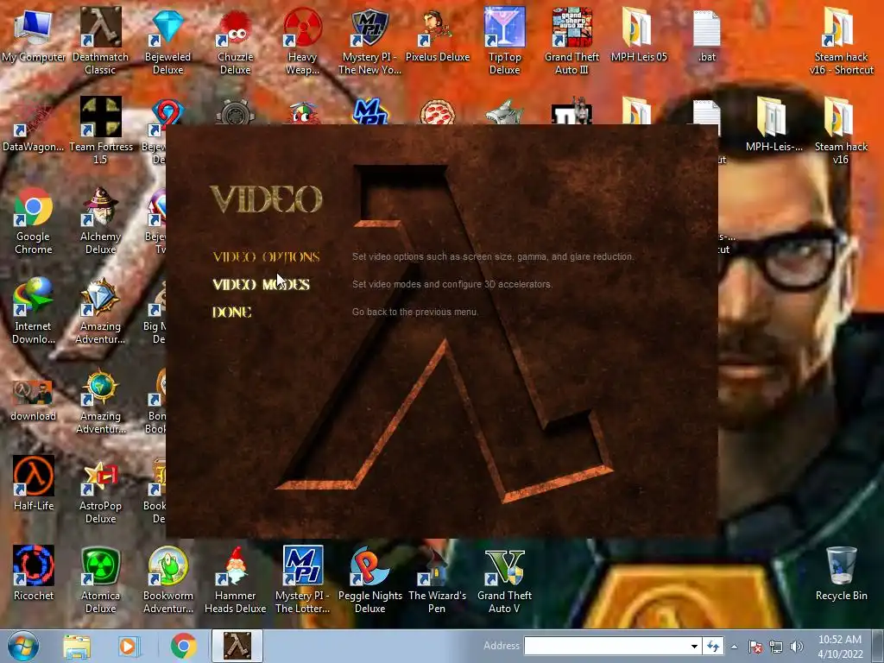The image size is (884, 663).
Task: Open Video Options in Half-Life menu
Action: coord(266,257)
